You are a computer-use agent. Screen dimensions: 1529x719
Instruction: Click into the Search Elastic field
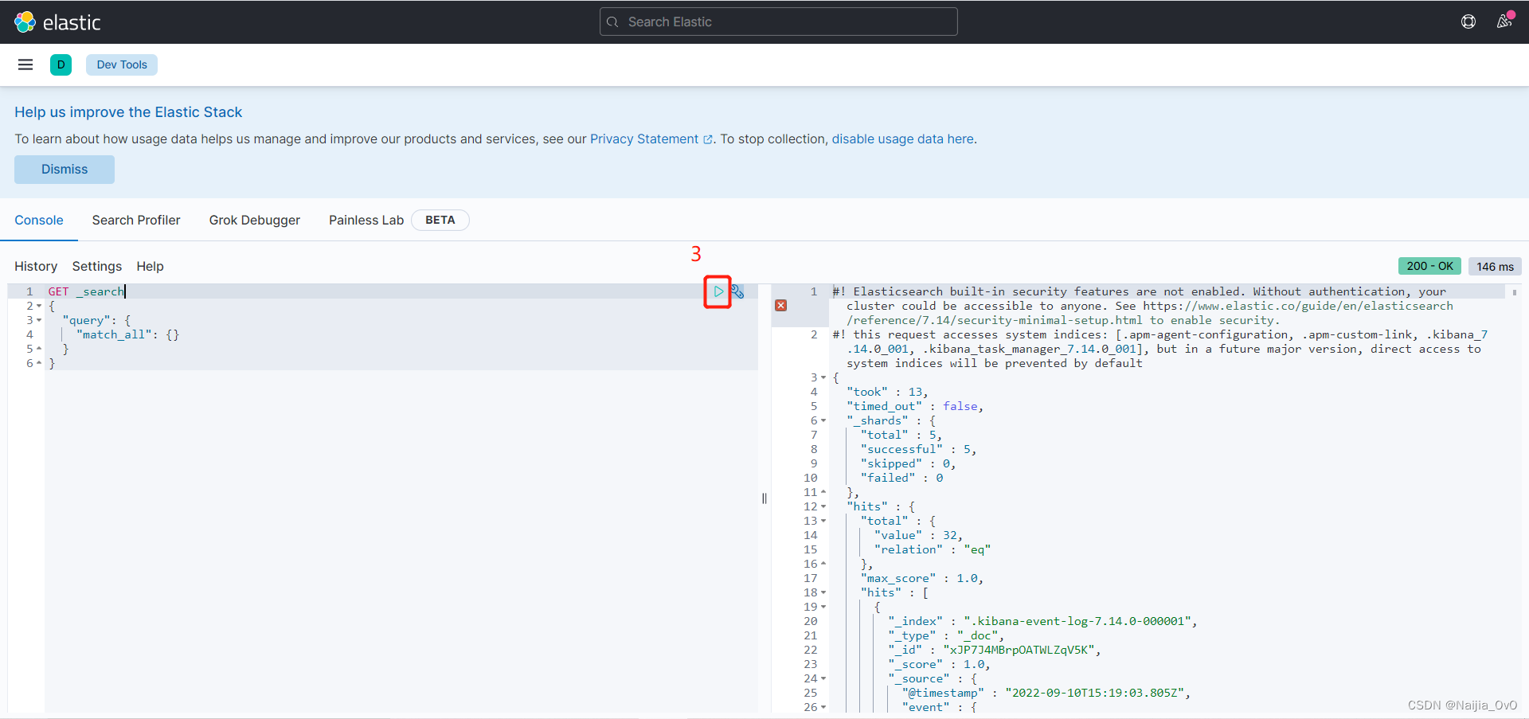778,21
